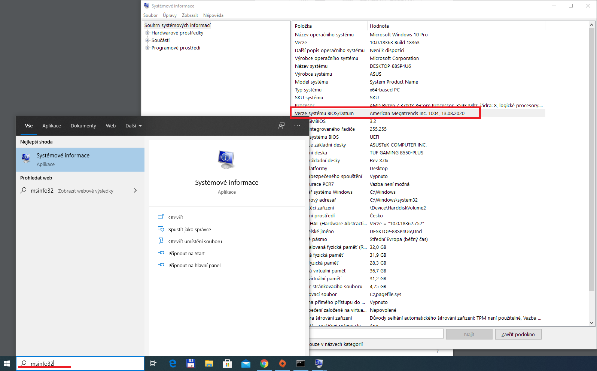This screenshot has height=371, width=597.
Task: Switch to the Aplikace search tab
Action: [x=52, y=126]
